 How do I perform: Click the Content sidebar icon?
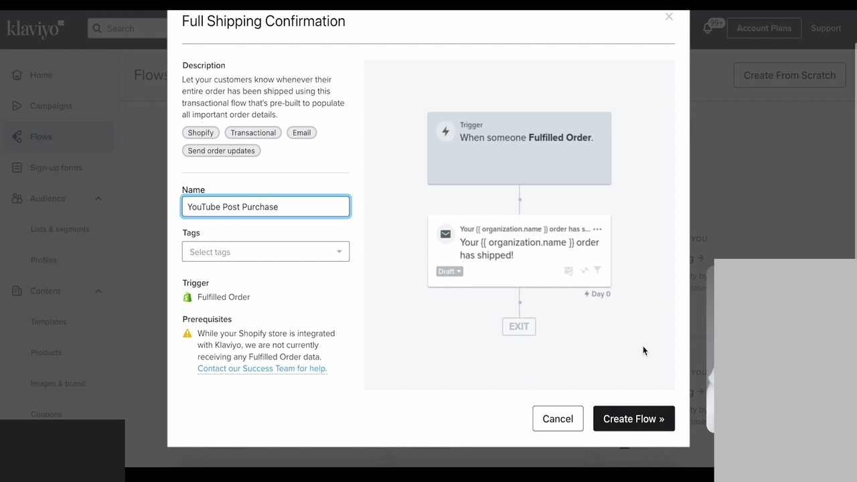(x=17, y=291)
